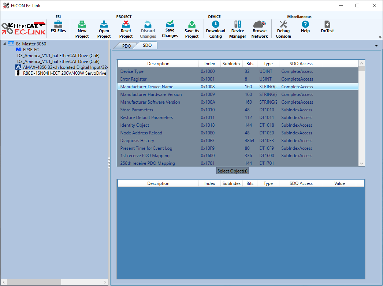Open the Help icon
This screenshot has width=383, height=286.
click(x=305, y=27)
